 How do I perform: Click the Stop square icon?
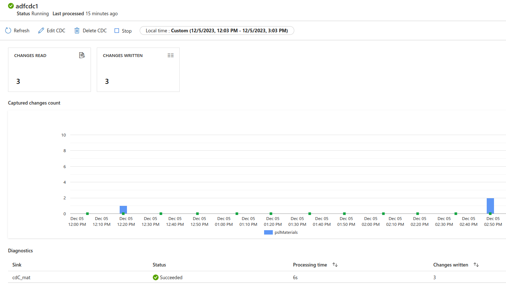pos(117,31)
